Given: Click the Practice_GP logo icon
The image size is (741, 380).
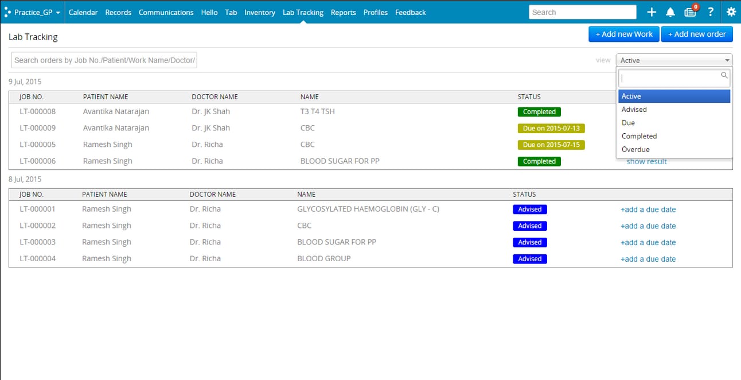Looking at the screenshot, I should (7, 12).
